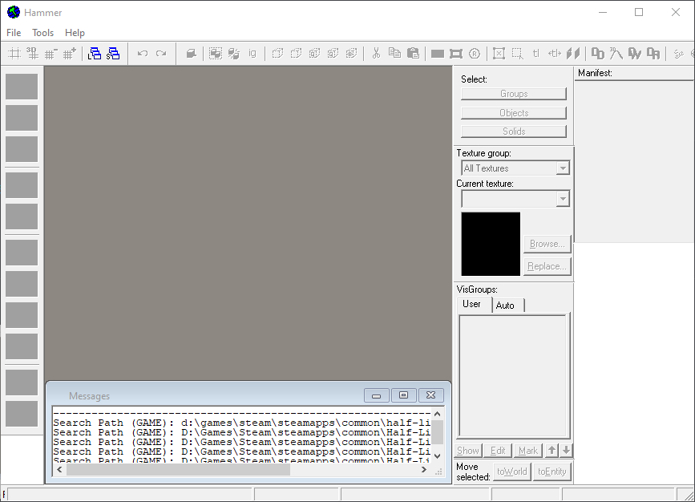This screenshot has width=695, height=502.
Task: Click the Mark VisGroup button
Action: tap(528, 451)
